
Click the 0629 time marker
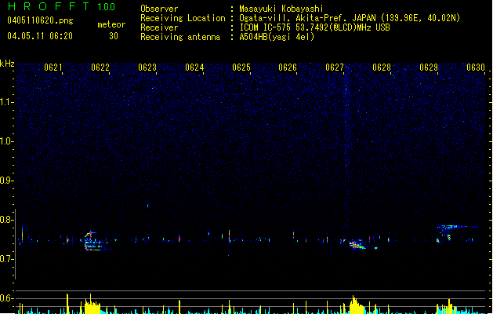pyautogui.click(x=429, y=68)
